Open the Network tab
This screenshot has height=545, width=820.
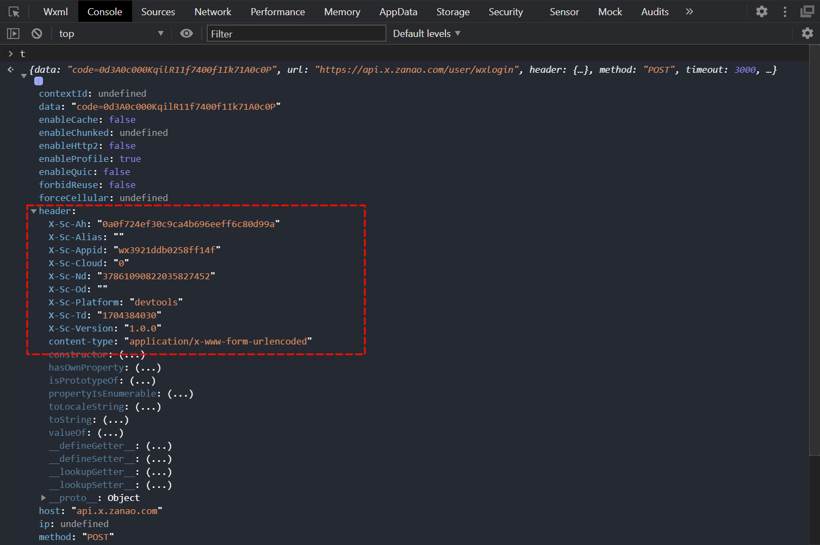pos(213,11)
